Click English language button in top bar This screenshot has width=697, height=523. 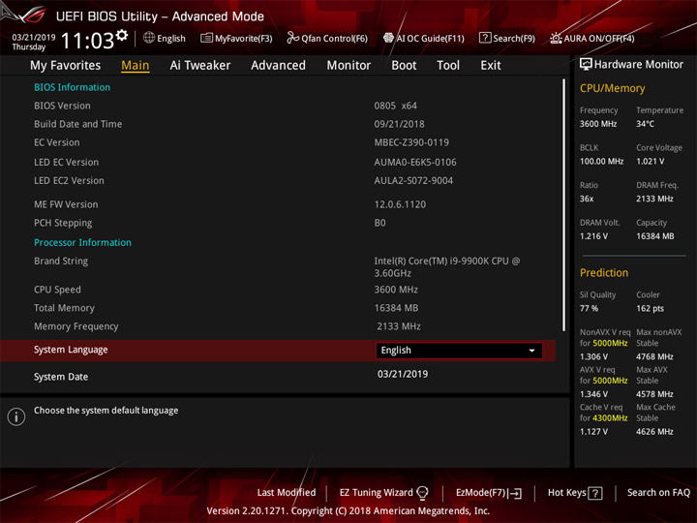[x=165, y=38]
